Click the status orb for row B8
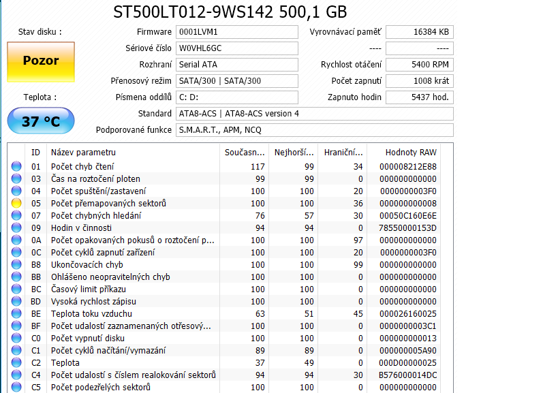Image resolution: width=558 pixels, height=393 pixels. 16,264
